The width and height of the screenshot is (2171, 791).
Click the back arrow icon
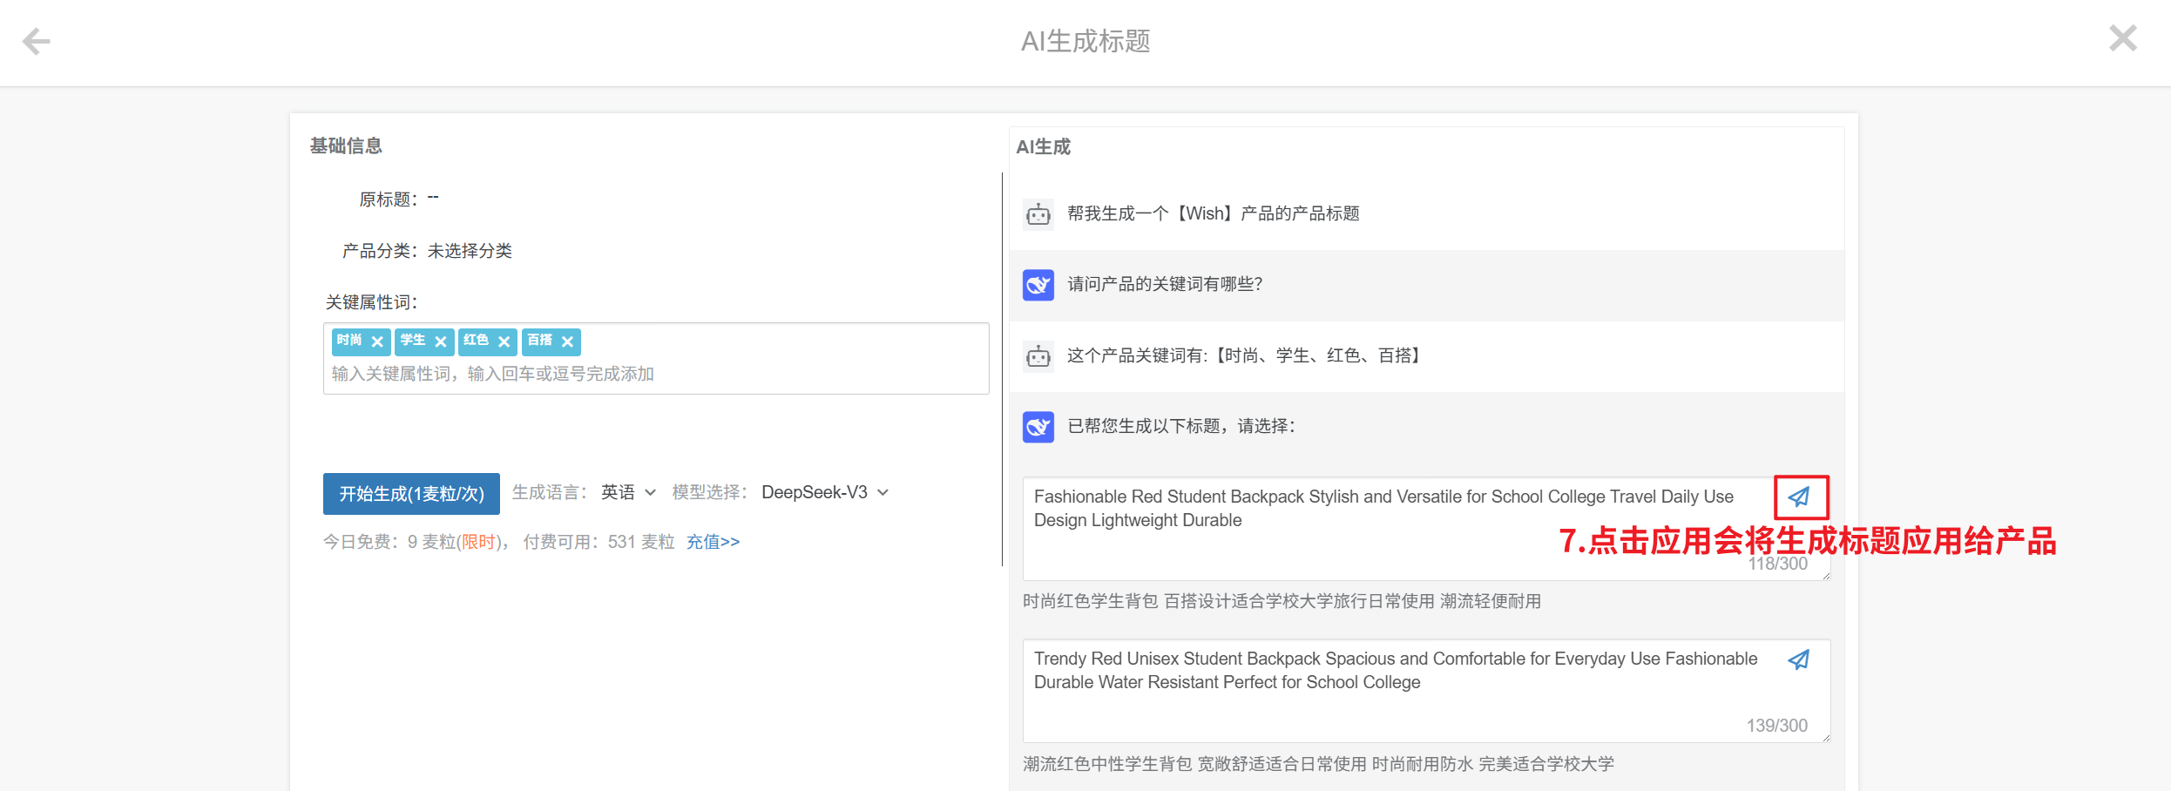(36, 41)
